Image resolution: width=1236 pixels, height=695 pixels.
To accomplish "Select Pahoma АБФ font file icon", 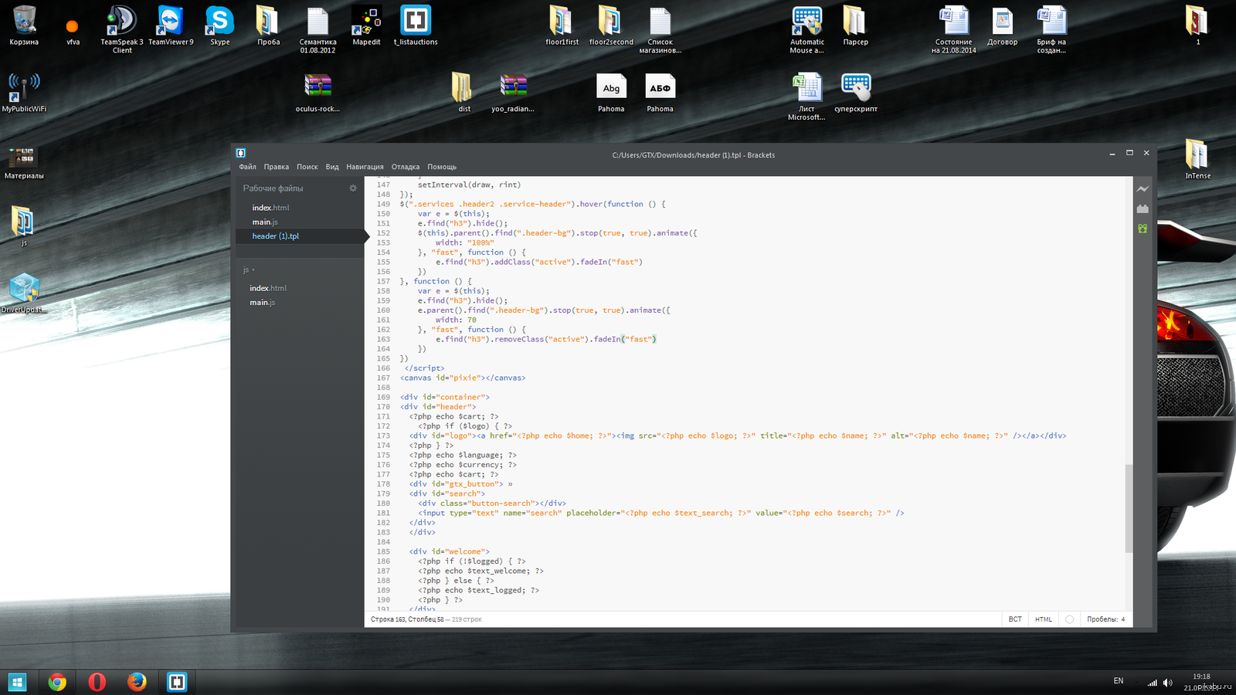I will click(660, 93).
